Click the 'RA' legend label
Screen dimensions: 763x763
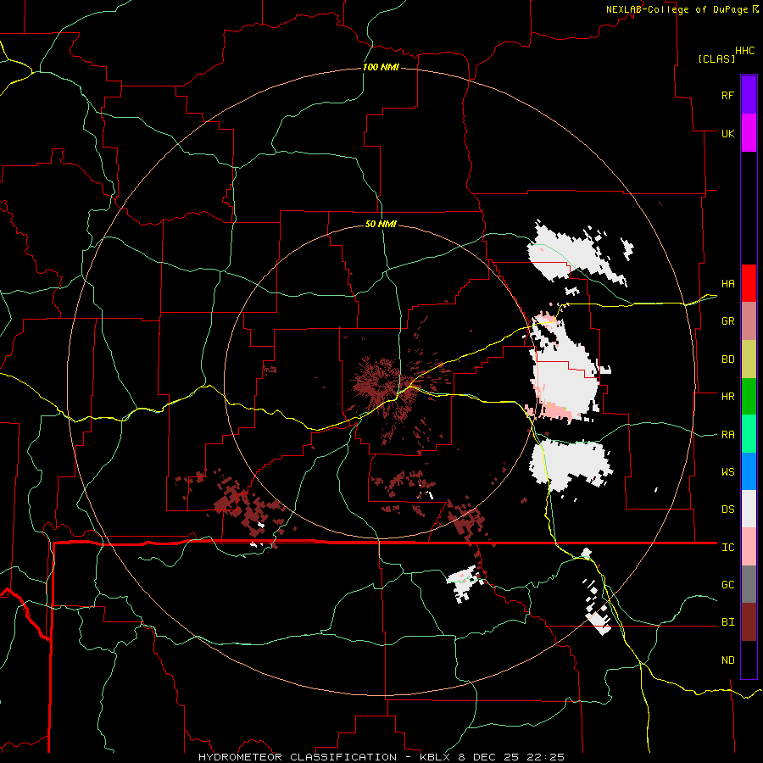coord(727,435)
